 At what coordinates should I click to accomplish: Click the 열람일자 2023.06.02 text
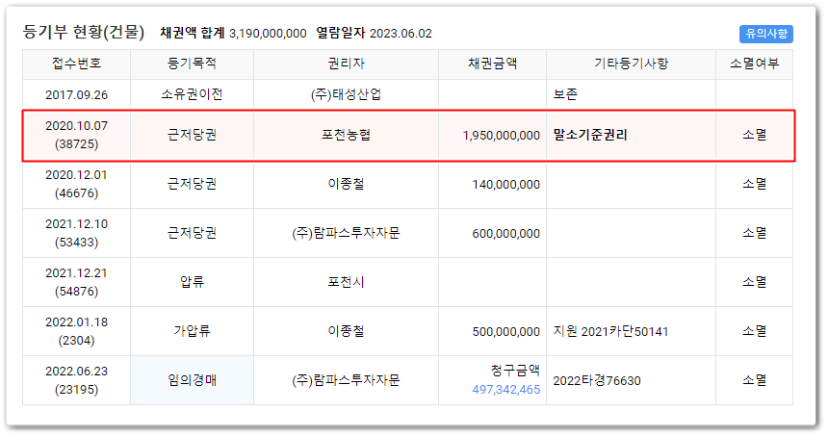pos(374,34)
